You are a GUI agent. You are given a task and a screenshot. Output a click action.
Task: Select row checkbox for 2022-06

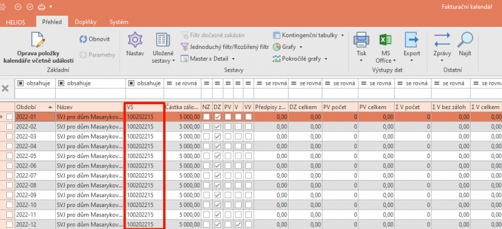pyautogui.click(x=9, y=166)
